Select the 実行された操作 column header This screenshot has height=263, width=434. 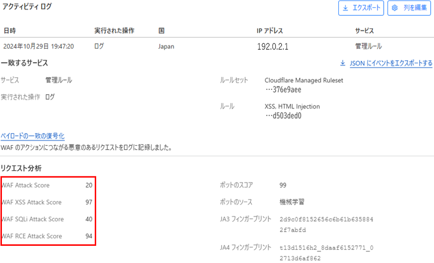[x=114, y=31]
